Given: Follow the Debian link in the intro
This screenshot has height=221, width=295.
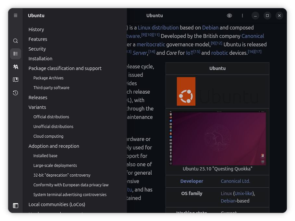Looking at the screenshot, I should click(x=210, y=28).
